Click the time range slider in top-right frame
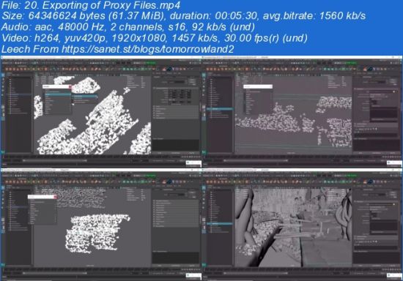 pyautogui.click(x=256, y=161)
